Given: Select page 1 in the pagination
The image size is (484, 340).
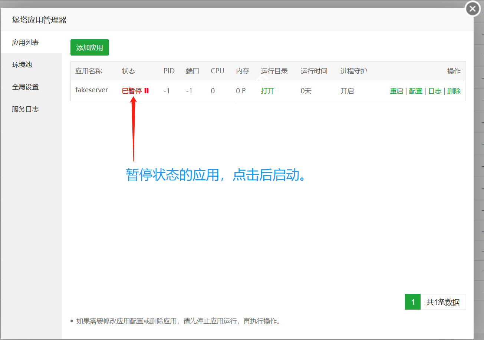Looking at the screenshot, I should tap(413, 302).
